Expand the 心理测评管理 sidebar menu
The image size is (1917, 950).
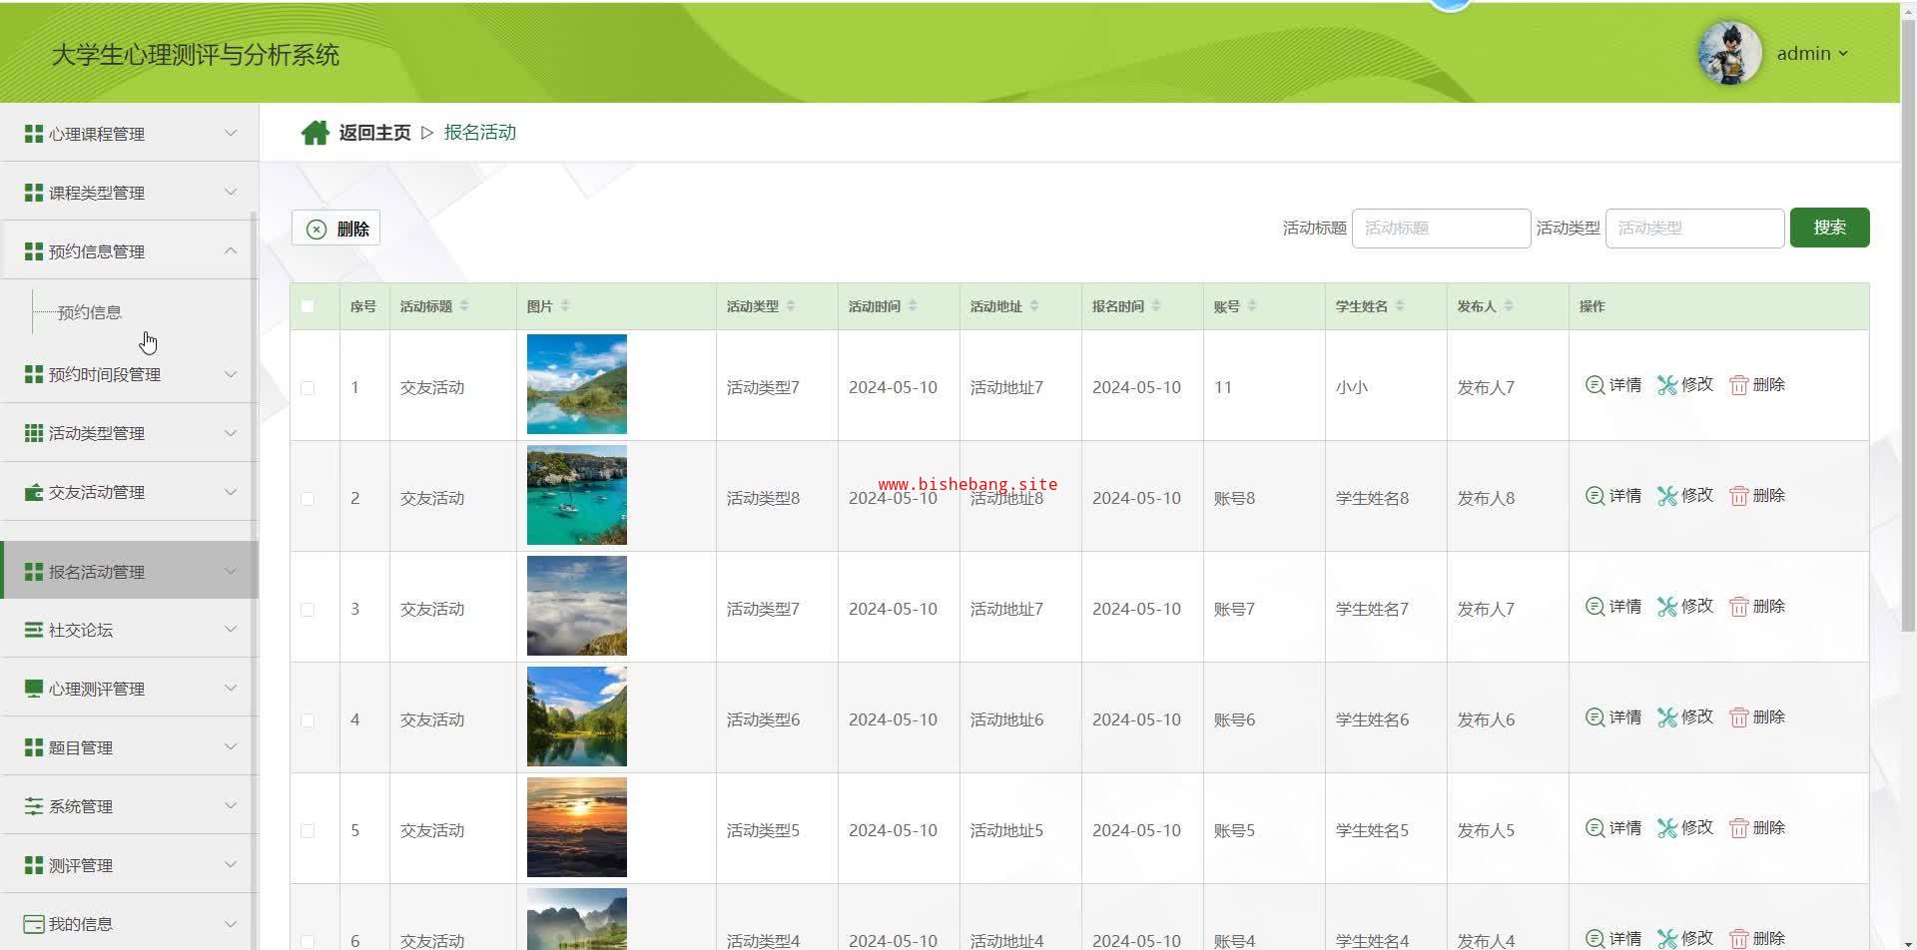point(130,689)
